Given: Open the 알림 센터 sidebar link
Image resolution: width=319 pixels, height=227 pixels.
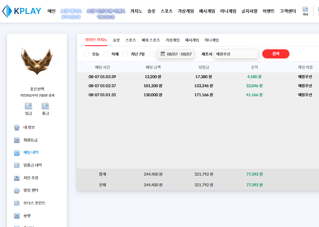Looking at the screenshot, I should pyautogui.click(x=31, y=190).
